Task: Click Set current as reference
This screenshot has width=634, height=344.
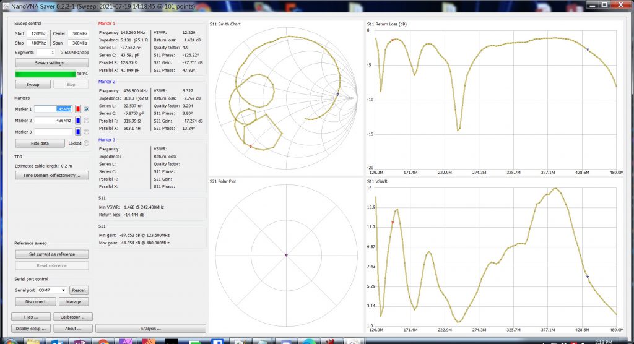Action: point(52,254)
